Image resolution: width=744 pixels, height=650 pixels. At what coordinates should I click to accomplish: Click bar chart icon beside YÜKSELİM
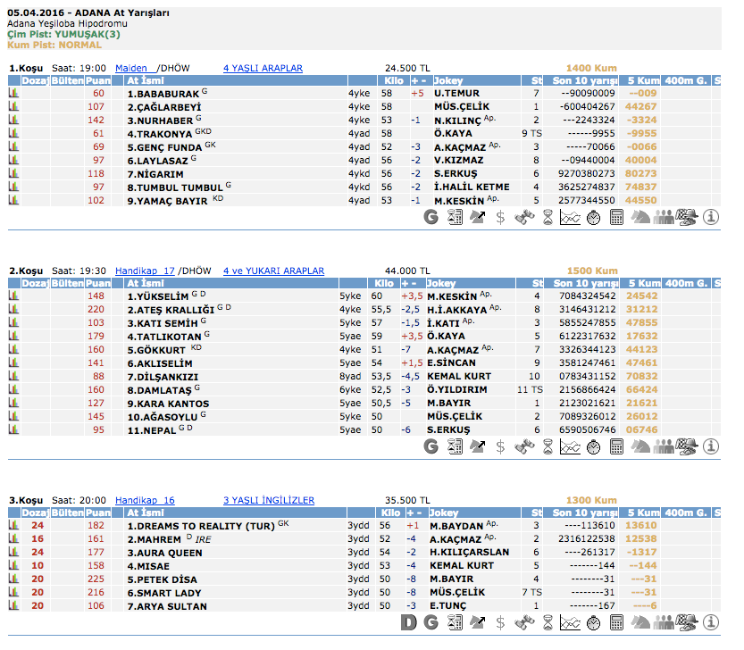point(14,296)
